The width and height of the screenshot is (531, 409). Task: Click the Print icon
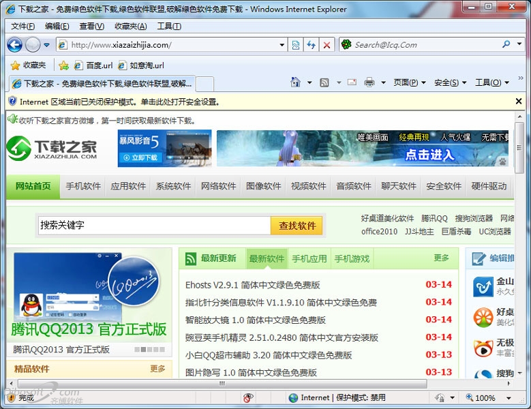(369, 82)
